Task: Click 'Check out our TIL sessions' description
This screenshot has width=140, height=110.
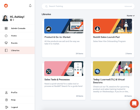Action: click(x=111, y=89)
